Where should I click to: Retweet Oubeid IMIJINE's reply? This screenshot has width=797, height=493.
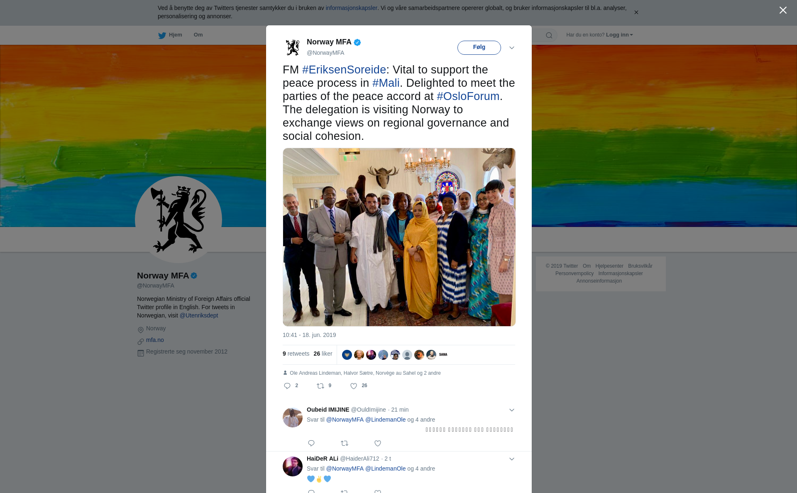pos(345,443)
